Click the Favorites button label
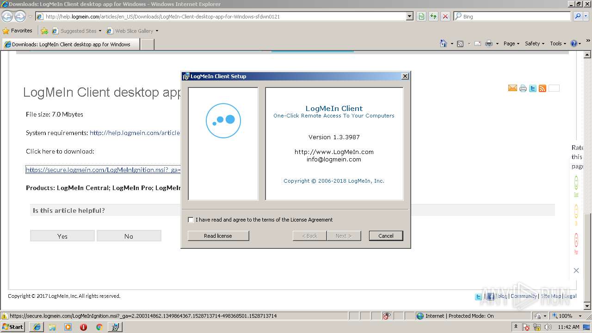The height and width of the screenshot is (333, 592). [21, 31]
